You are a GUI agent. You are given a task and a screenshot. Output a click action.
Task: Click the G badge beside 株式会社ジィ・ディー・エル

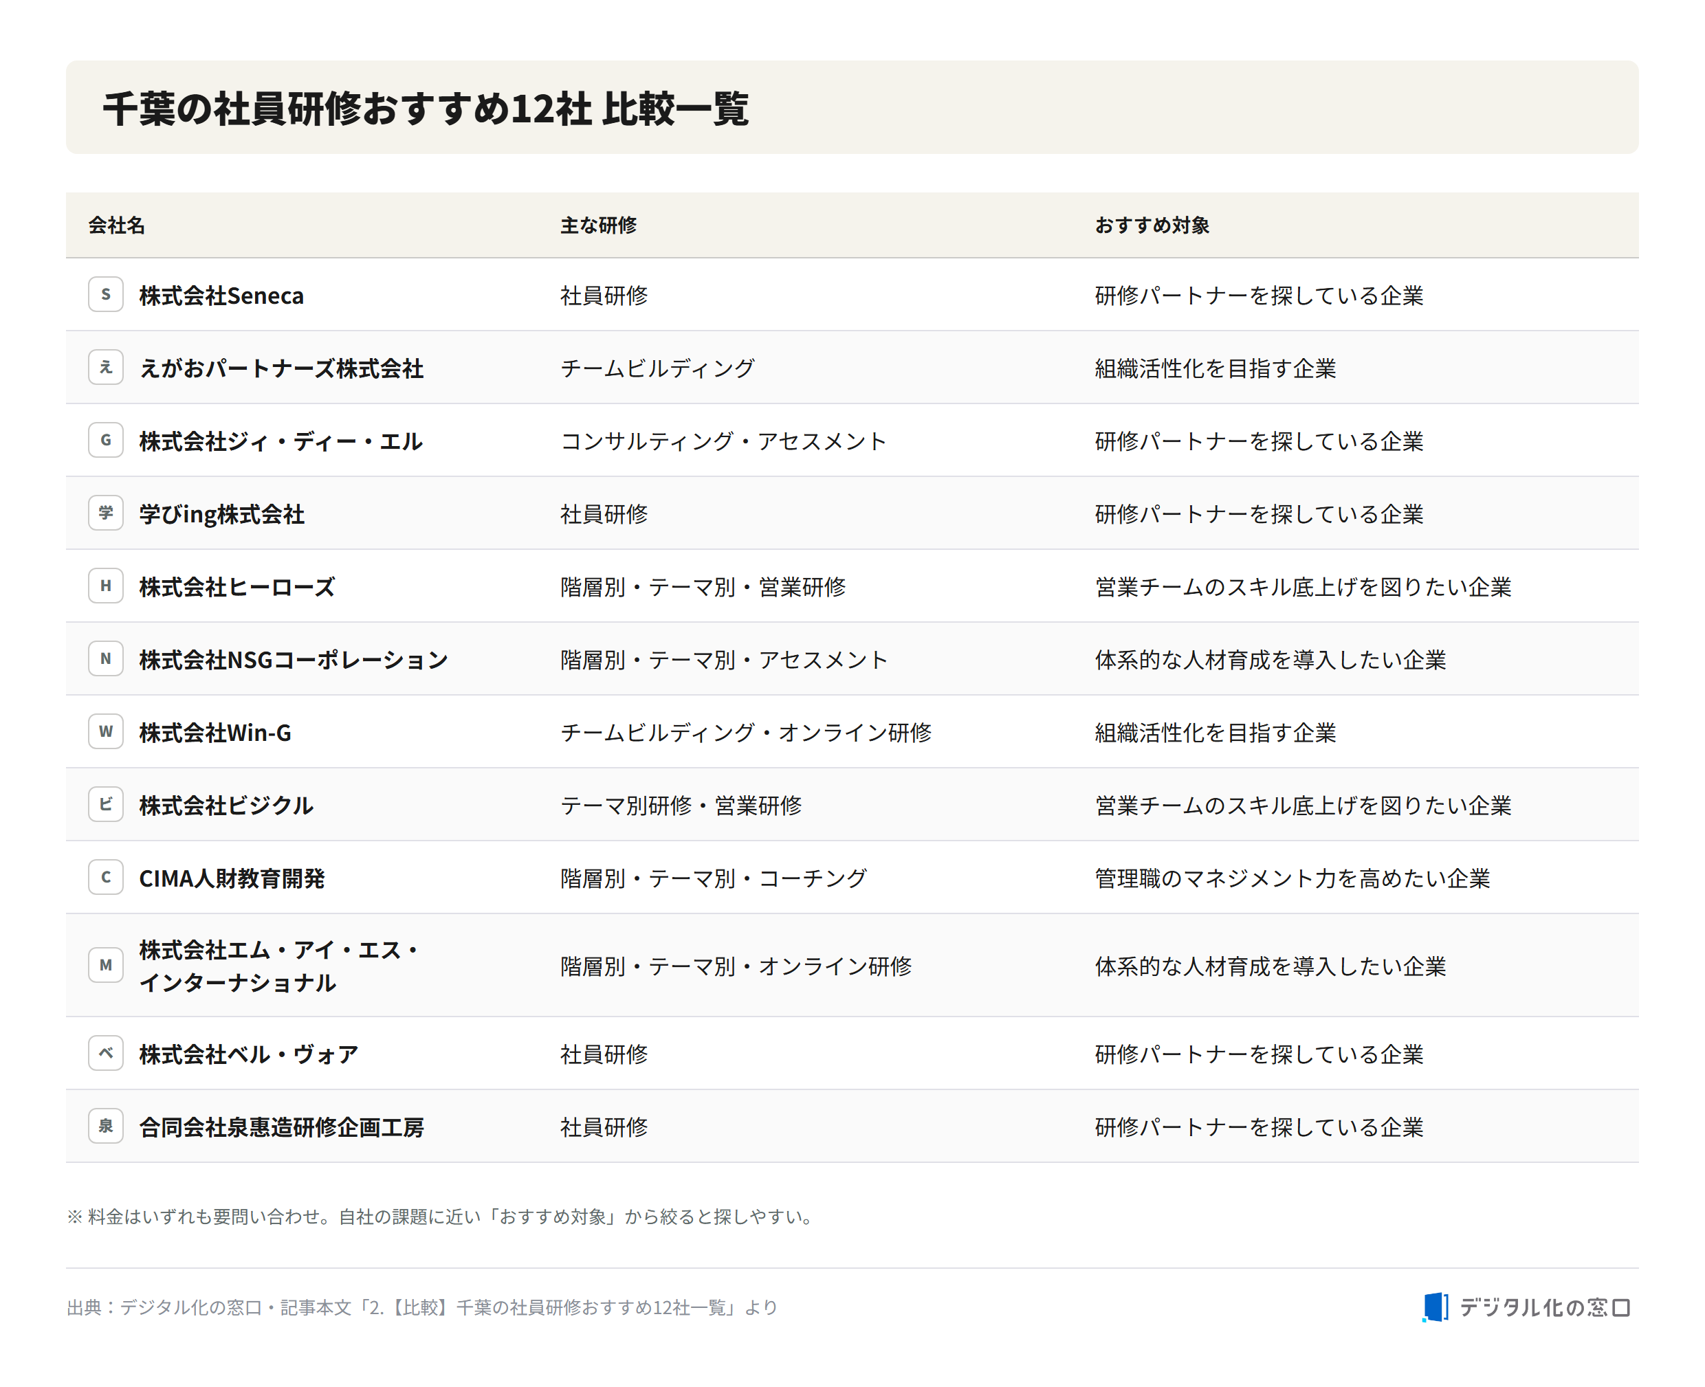tap(105, 441)
